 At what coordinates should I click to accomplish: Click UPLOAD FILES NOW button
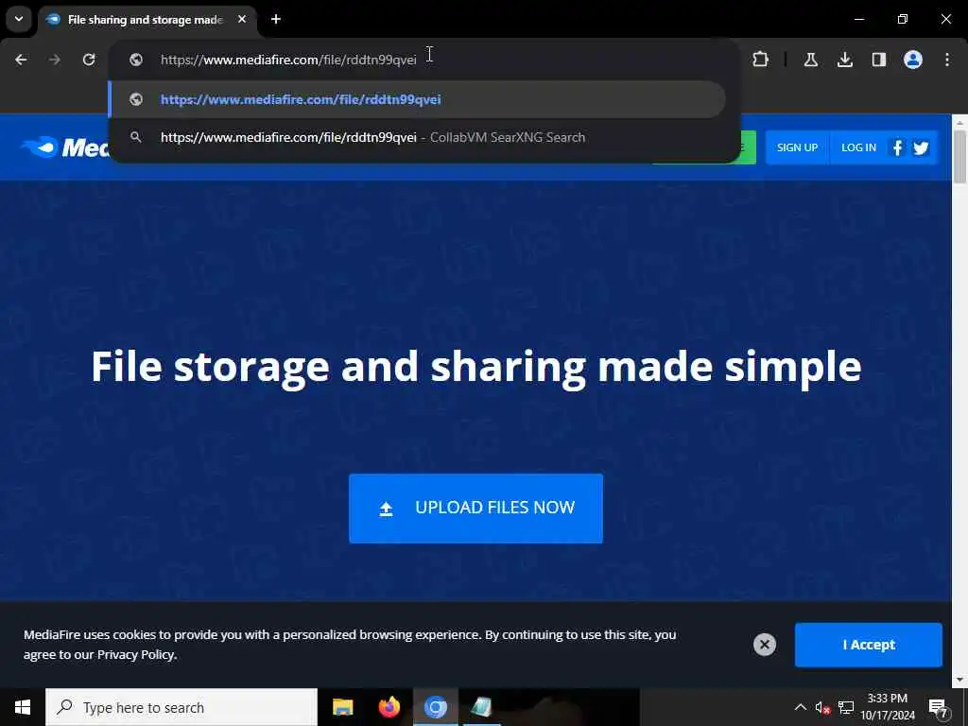475,508
